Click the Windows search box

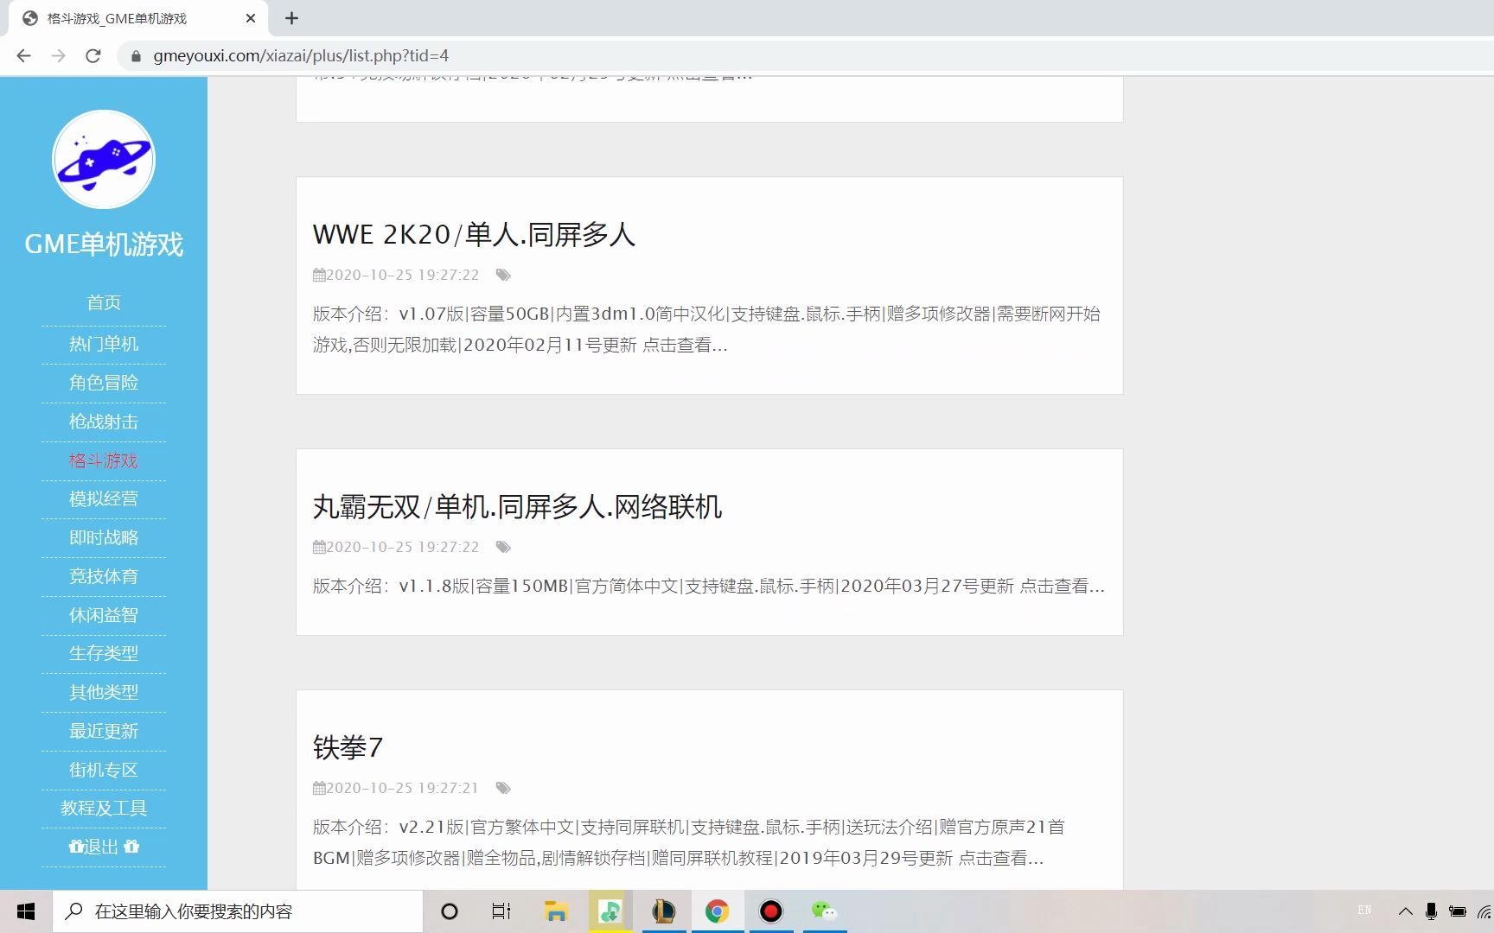(238, 911)
